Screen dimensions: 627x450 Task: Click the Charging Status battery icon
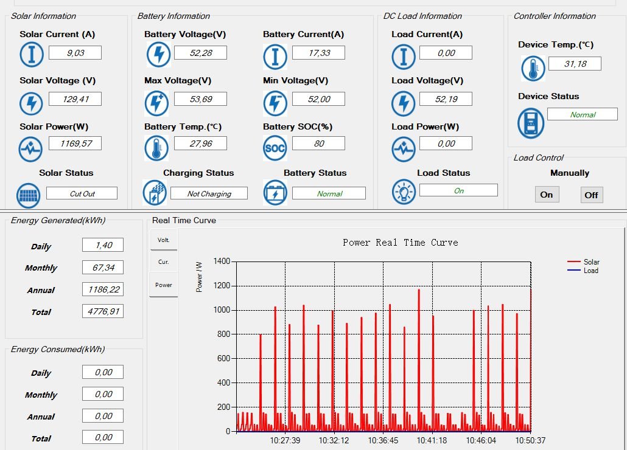[x=154, y=193]
